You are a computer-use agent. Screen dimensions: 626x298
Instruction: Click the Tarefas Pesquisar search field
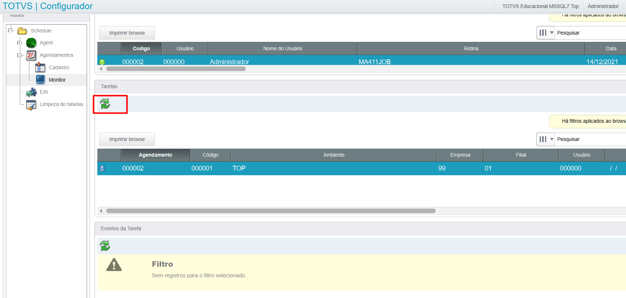(x=590, y=139)
